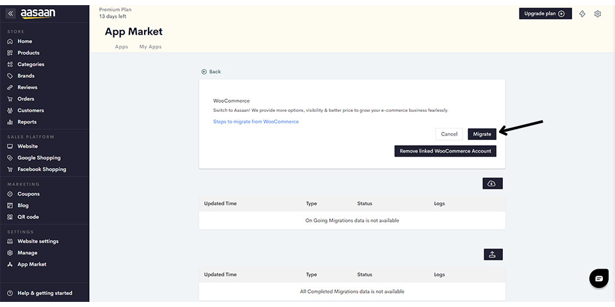615x307 pixels.
Task: Open Steps to migrate from WooCommerce link
Action: coord(256,122)
